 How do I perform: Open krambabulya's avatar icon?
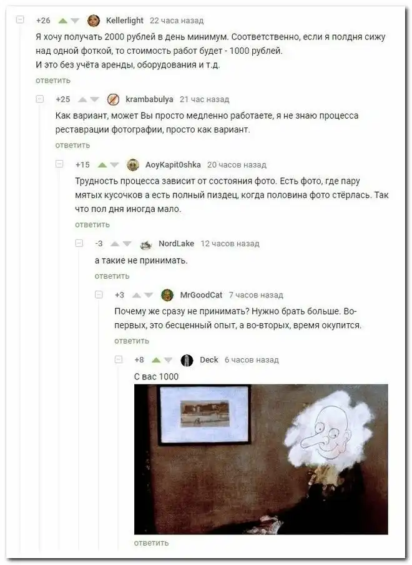[x=114, y=99]
